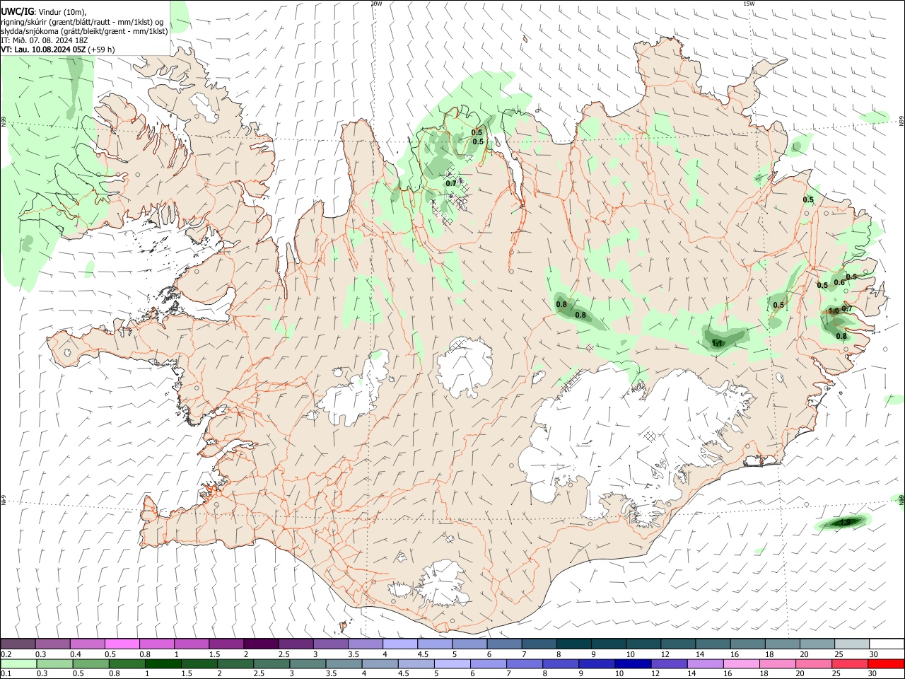Image resolution: width=905 pixels, height=679 pixels.
Task: Pick the bright red swatch starting at 30, lower scale
Action: [886, 663]
